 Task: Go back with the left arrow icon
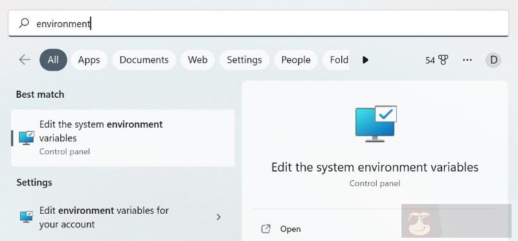25,60
